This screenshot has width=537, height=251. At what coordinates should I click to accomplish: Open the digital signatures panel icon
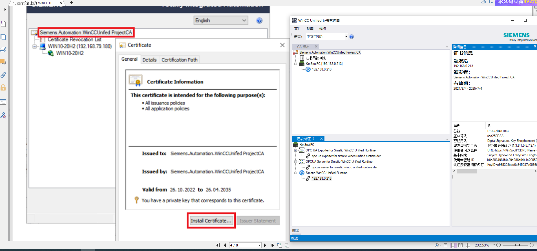click(3, 115)
